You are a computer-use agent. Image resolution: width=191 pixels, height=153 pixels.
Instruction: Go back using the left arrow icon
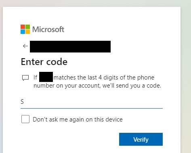(x=25, y=46)
